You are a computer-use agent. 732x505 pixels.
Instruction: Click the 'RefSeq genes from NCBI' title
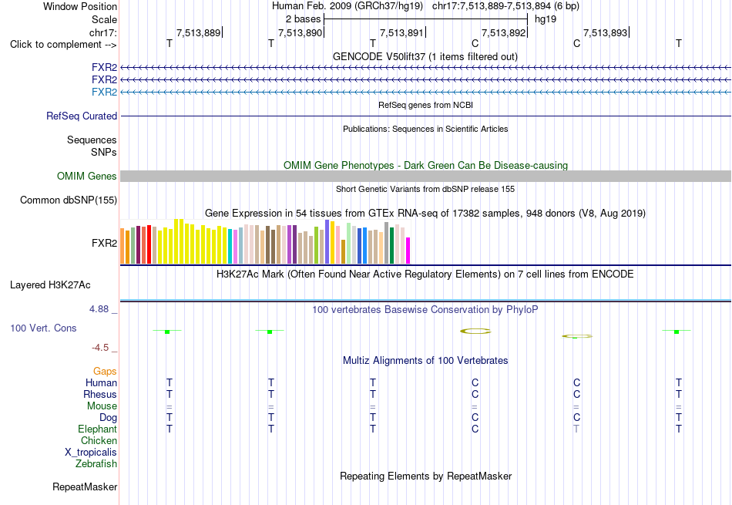pyautogui.click(x=425, y=105)
